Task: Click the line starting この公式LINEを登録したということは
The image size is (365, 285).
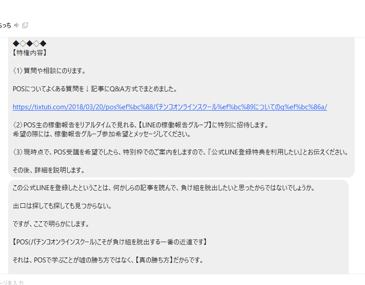Action: pyautogui.click(x=164, y=188)
